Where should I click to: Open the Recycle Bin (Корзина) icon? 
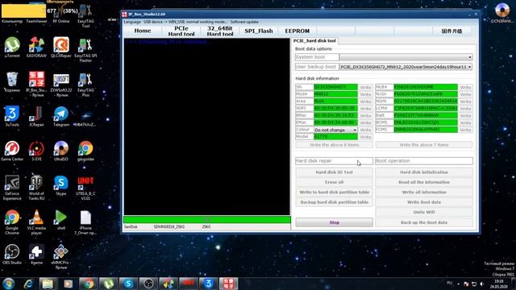[12, 82]
